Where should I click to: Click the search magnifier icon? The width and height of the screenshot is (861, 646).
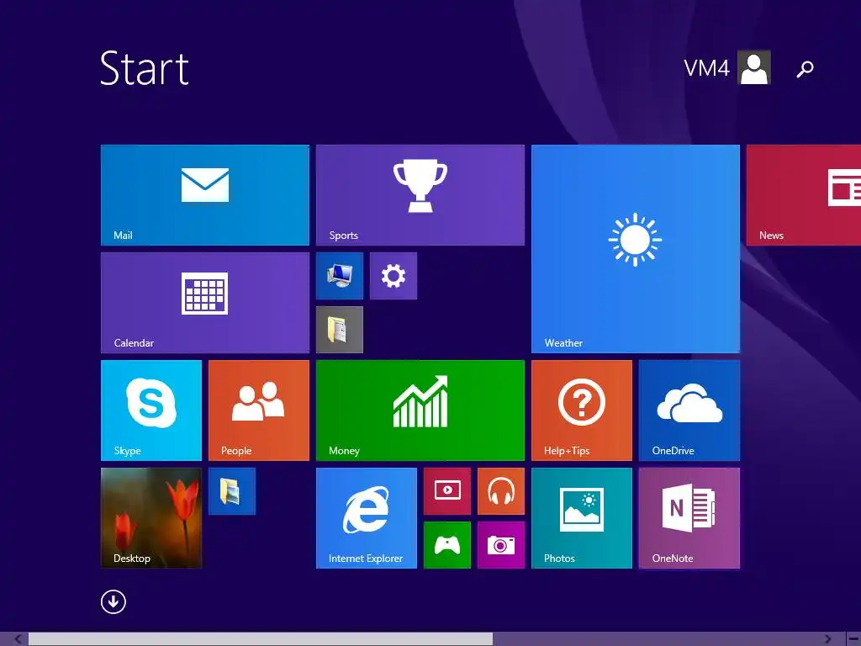tap(805, 69)
